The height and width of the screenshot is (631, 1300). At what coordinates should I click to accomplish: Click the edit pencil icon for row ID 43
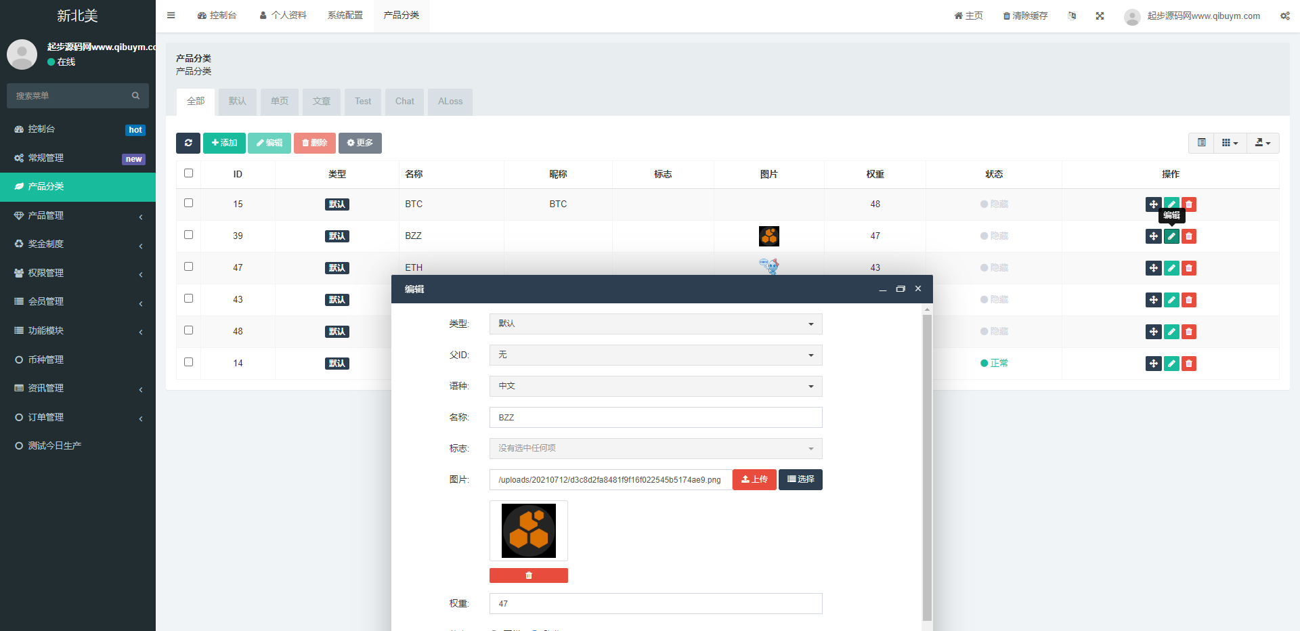click(1171, 300)
